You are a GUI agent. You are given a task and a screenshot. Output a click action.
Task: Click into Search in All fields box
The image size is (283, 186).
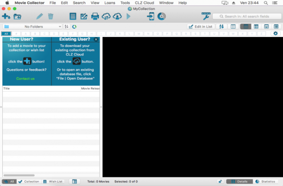(x=248, y=17)
